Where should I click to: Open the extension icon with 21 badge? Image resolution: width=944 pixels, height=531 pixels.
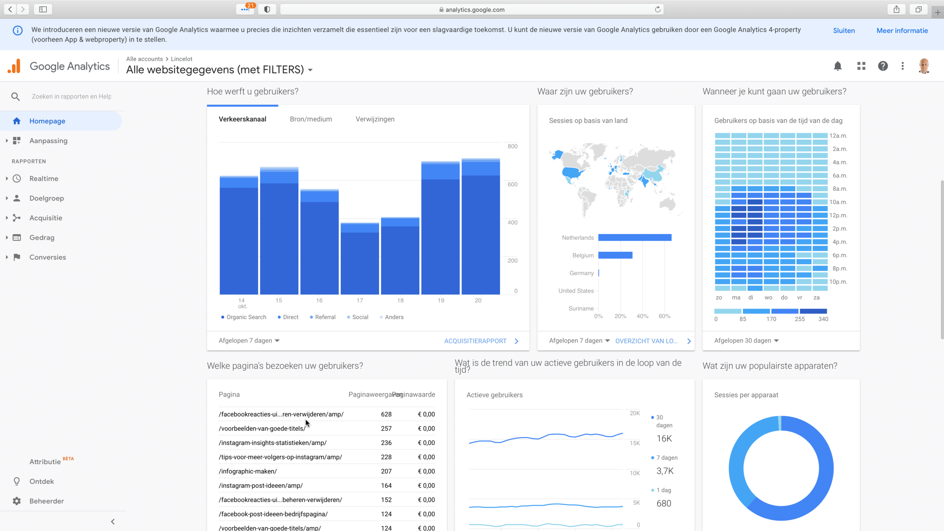click(245, 9)
